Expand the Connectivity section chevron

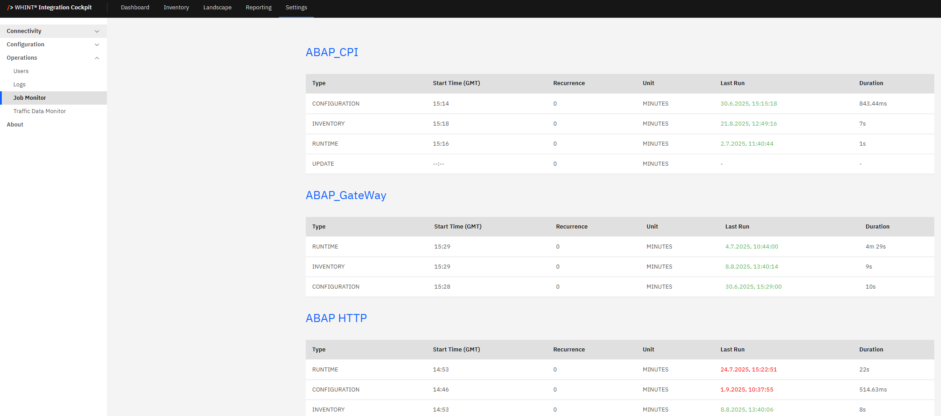coord(97,31)
